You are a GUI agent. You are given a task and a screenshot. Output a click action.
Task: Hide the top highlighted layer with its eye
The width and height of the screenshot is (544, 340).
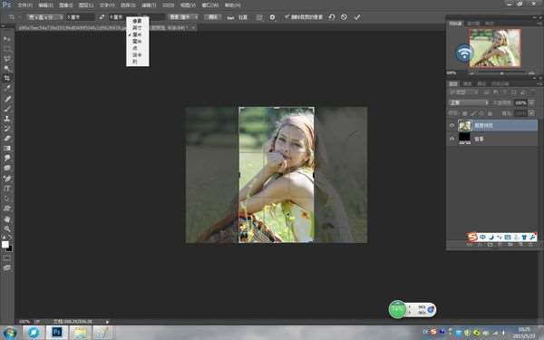[452, 126]
